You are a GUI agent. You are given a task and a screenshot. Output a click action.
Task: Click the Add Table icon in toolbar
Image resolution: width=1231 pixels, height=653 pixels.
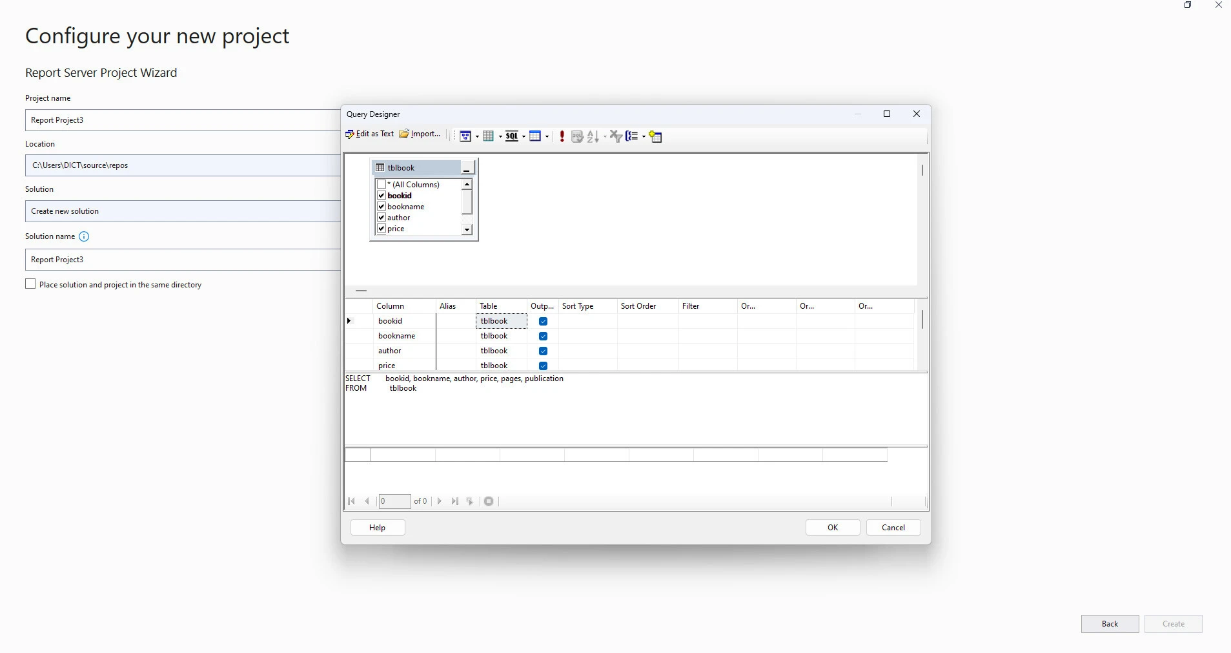pyautogui.click(x=656, y=136)
